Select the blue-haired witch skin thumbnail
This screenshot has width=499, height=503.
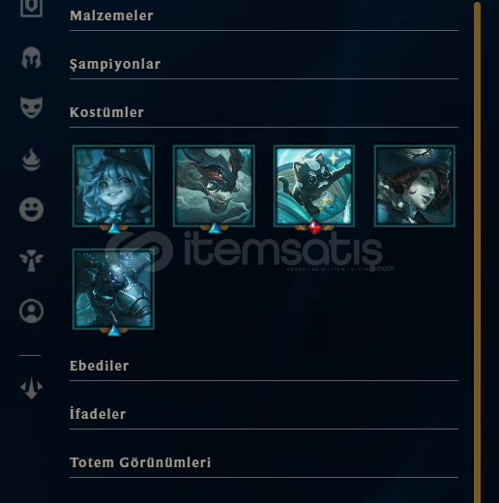(113, 186)
